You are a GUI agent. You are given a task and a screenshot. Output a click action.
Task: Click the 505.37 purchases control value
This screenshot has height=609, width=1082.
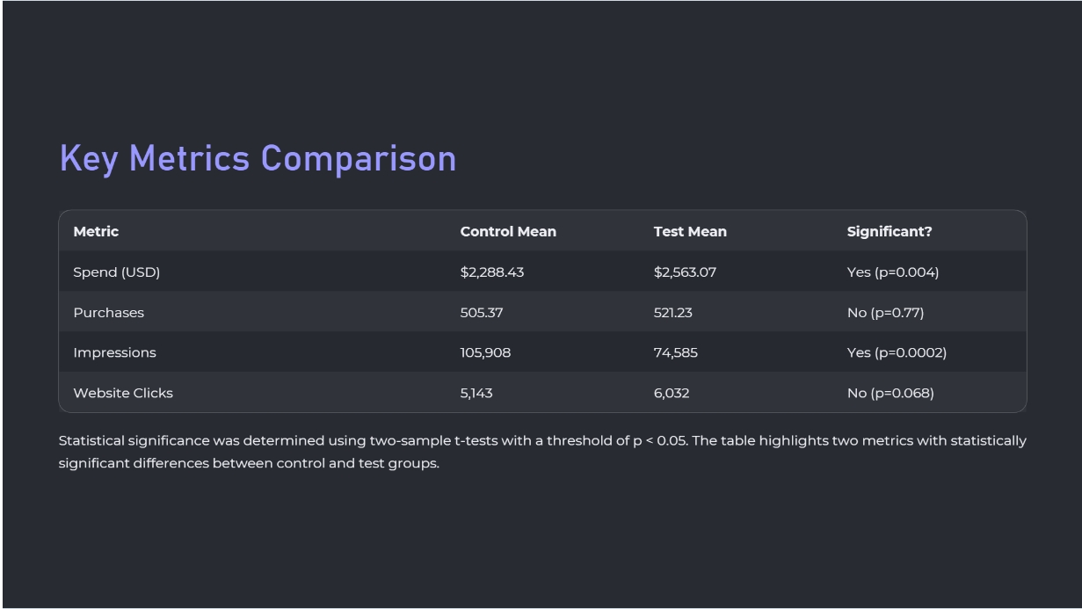[x=482, y=313]
